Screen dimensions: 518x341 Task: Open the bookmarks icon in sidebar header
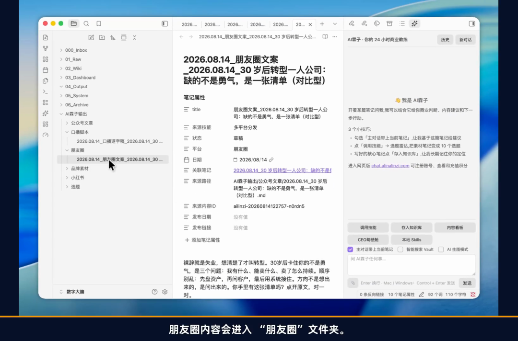pos(99,23)
